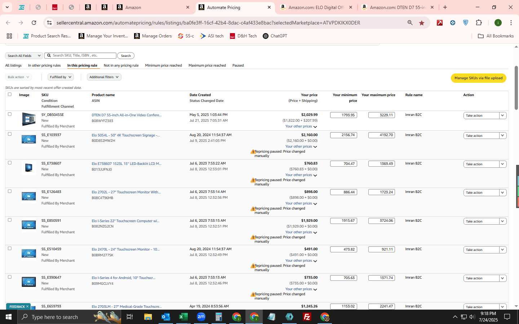Open the notification center icon

click(x=507, y=317)
